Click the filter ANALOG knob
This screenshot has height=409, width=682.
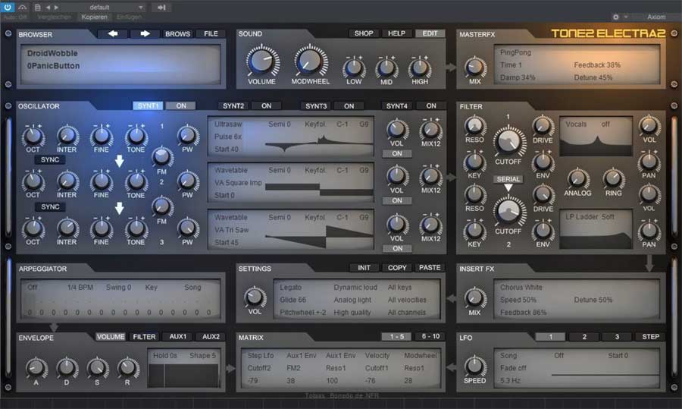577,178
